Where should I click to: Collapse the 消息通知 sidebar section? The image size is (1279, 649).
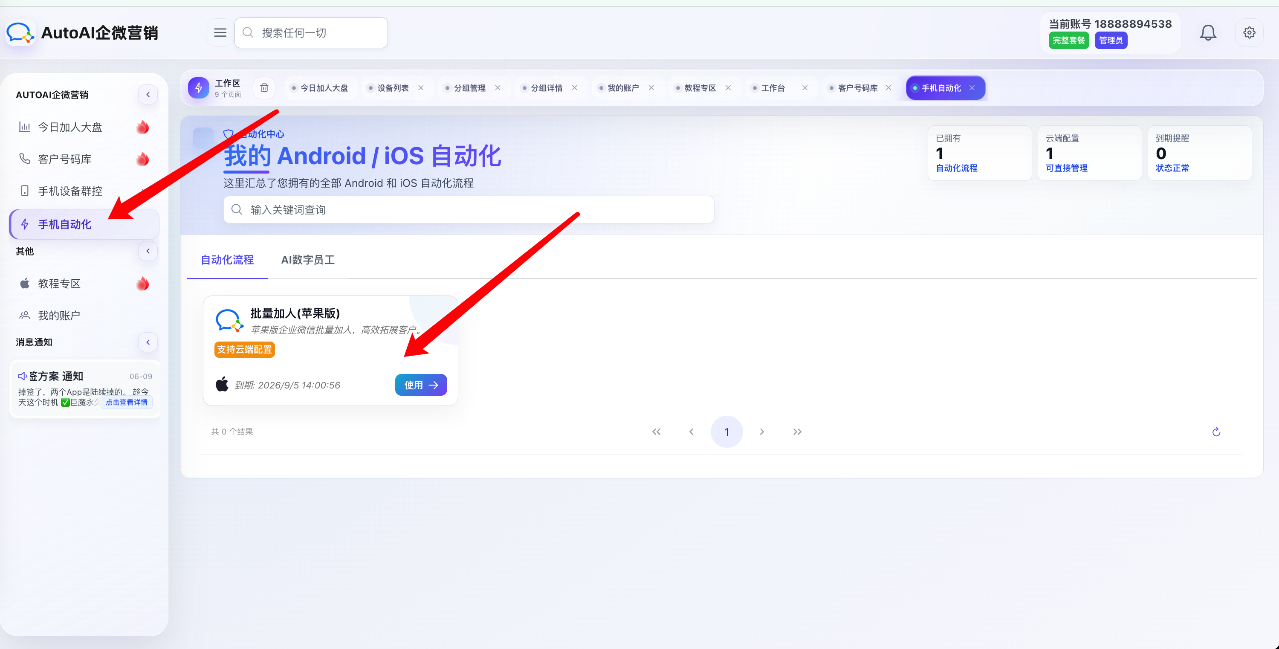[148, 342]
